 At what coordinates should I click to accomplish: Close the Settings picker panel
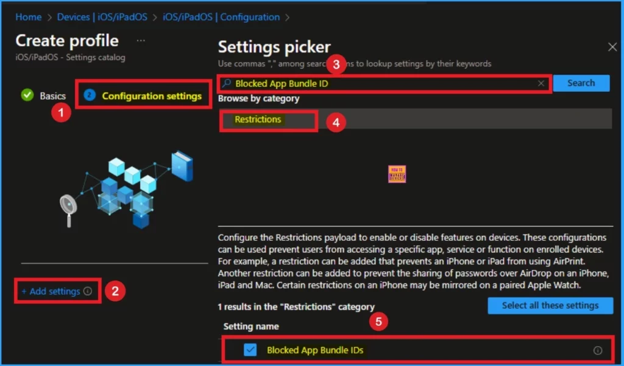tap(612, 47)
